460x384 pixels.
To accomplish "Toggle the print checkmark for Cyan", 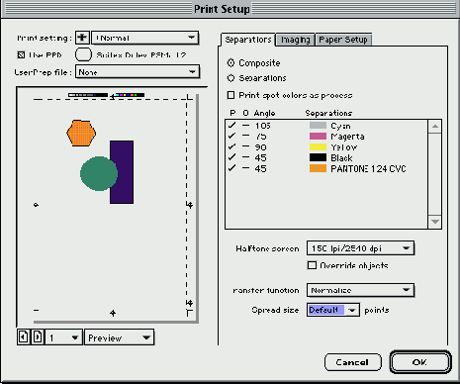I will [x=231, y=125].
